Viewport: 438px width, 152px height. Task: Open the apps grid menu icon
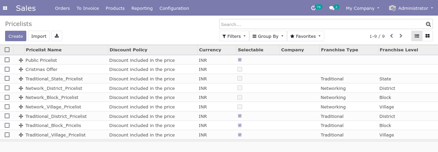click(5, 8)
